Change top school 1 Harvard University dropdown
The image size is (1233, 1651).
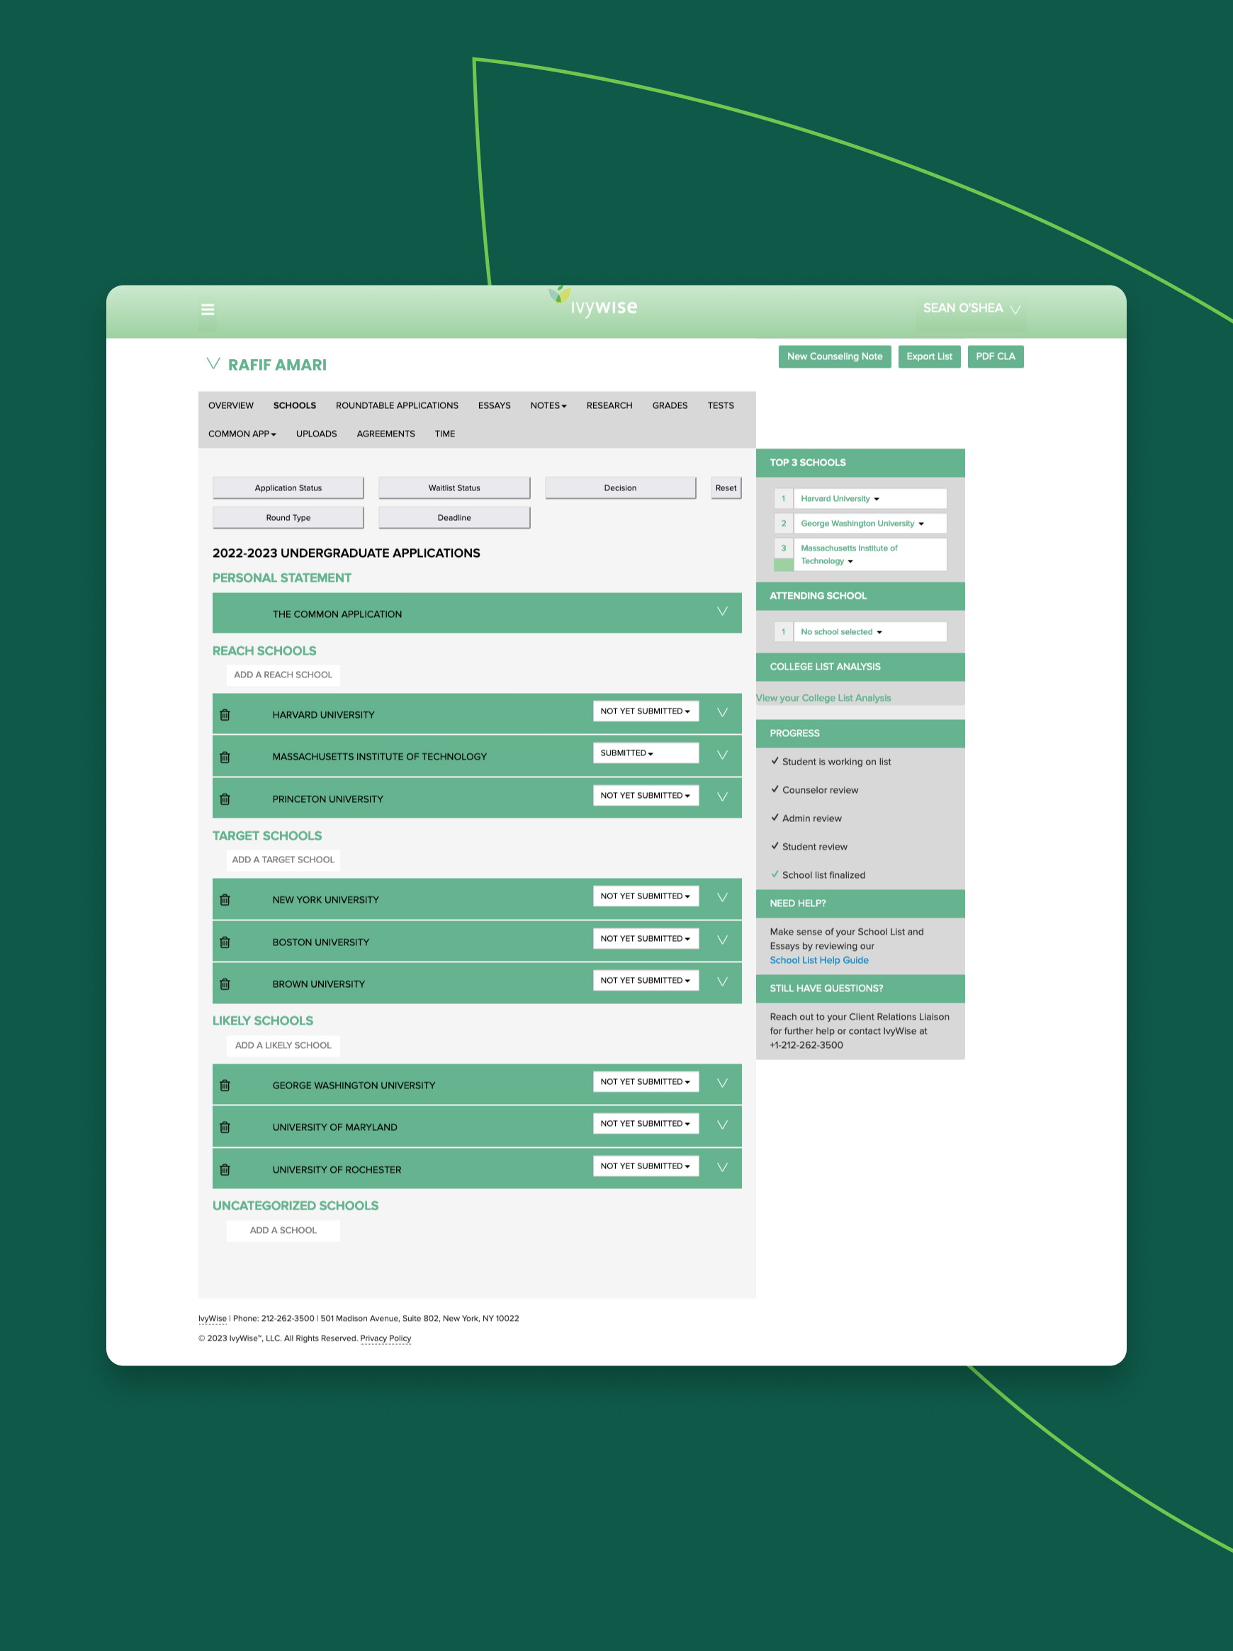pyautogui.click(x=869, y=499)
